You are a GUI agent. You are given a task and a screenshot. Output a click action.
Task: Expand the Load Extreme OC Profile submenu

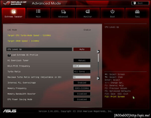(x=9, y=55)
